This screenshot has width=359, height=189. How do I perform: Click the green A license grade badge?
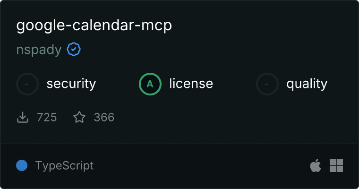[x=150, y=84]
